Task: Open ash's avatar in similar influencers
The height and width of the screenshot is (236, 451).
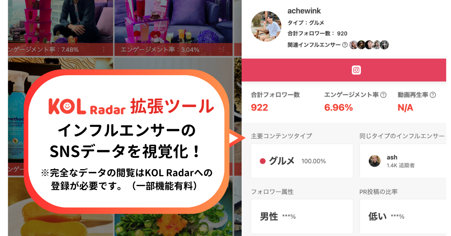Action: 375,161
